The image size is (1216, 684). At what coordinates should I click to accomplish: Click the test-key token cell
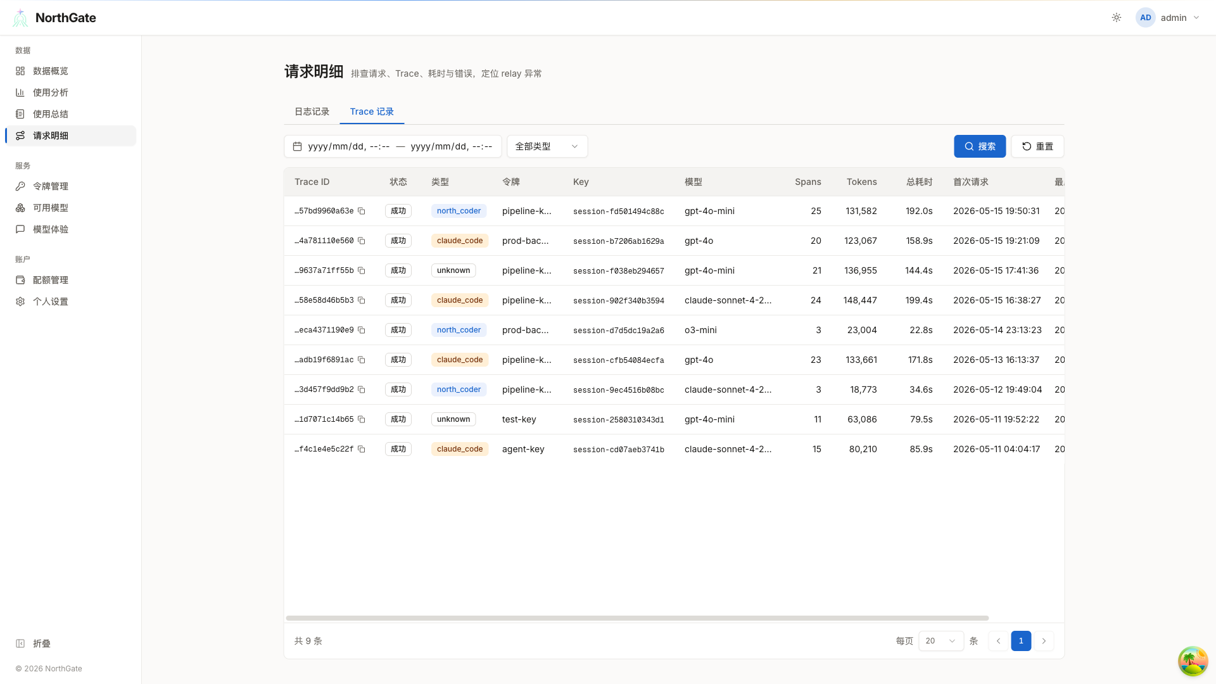coord(519,419)
